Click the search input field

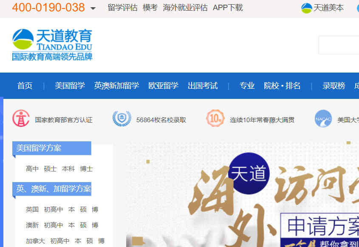(x=339, y=45)
